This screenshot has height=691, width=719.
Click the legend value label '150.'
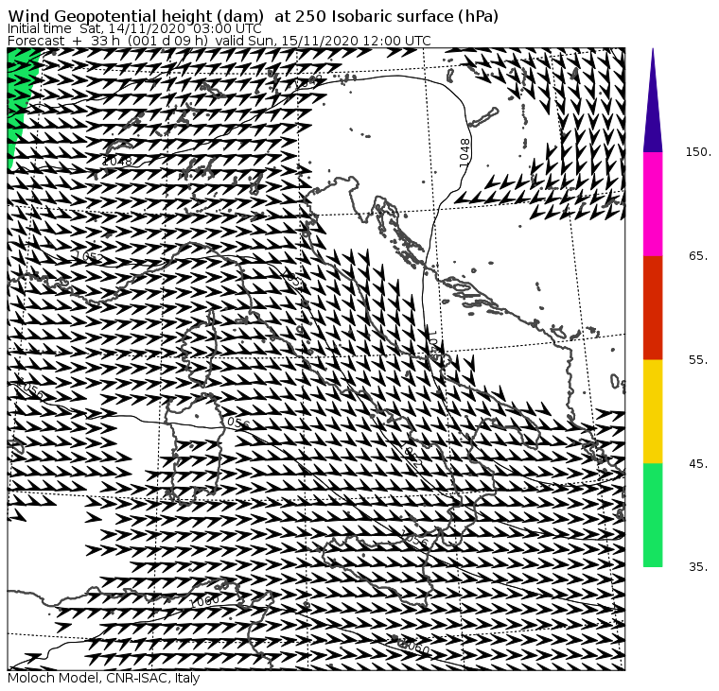click(698, 151)
